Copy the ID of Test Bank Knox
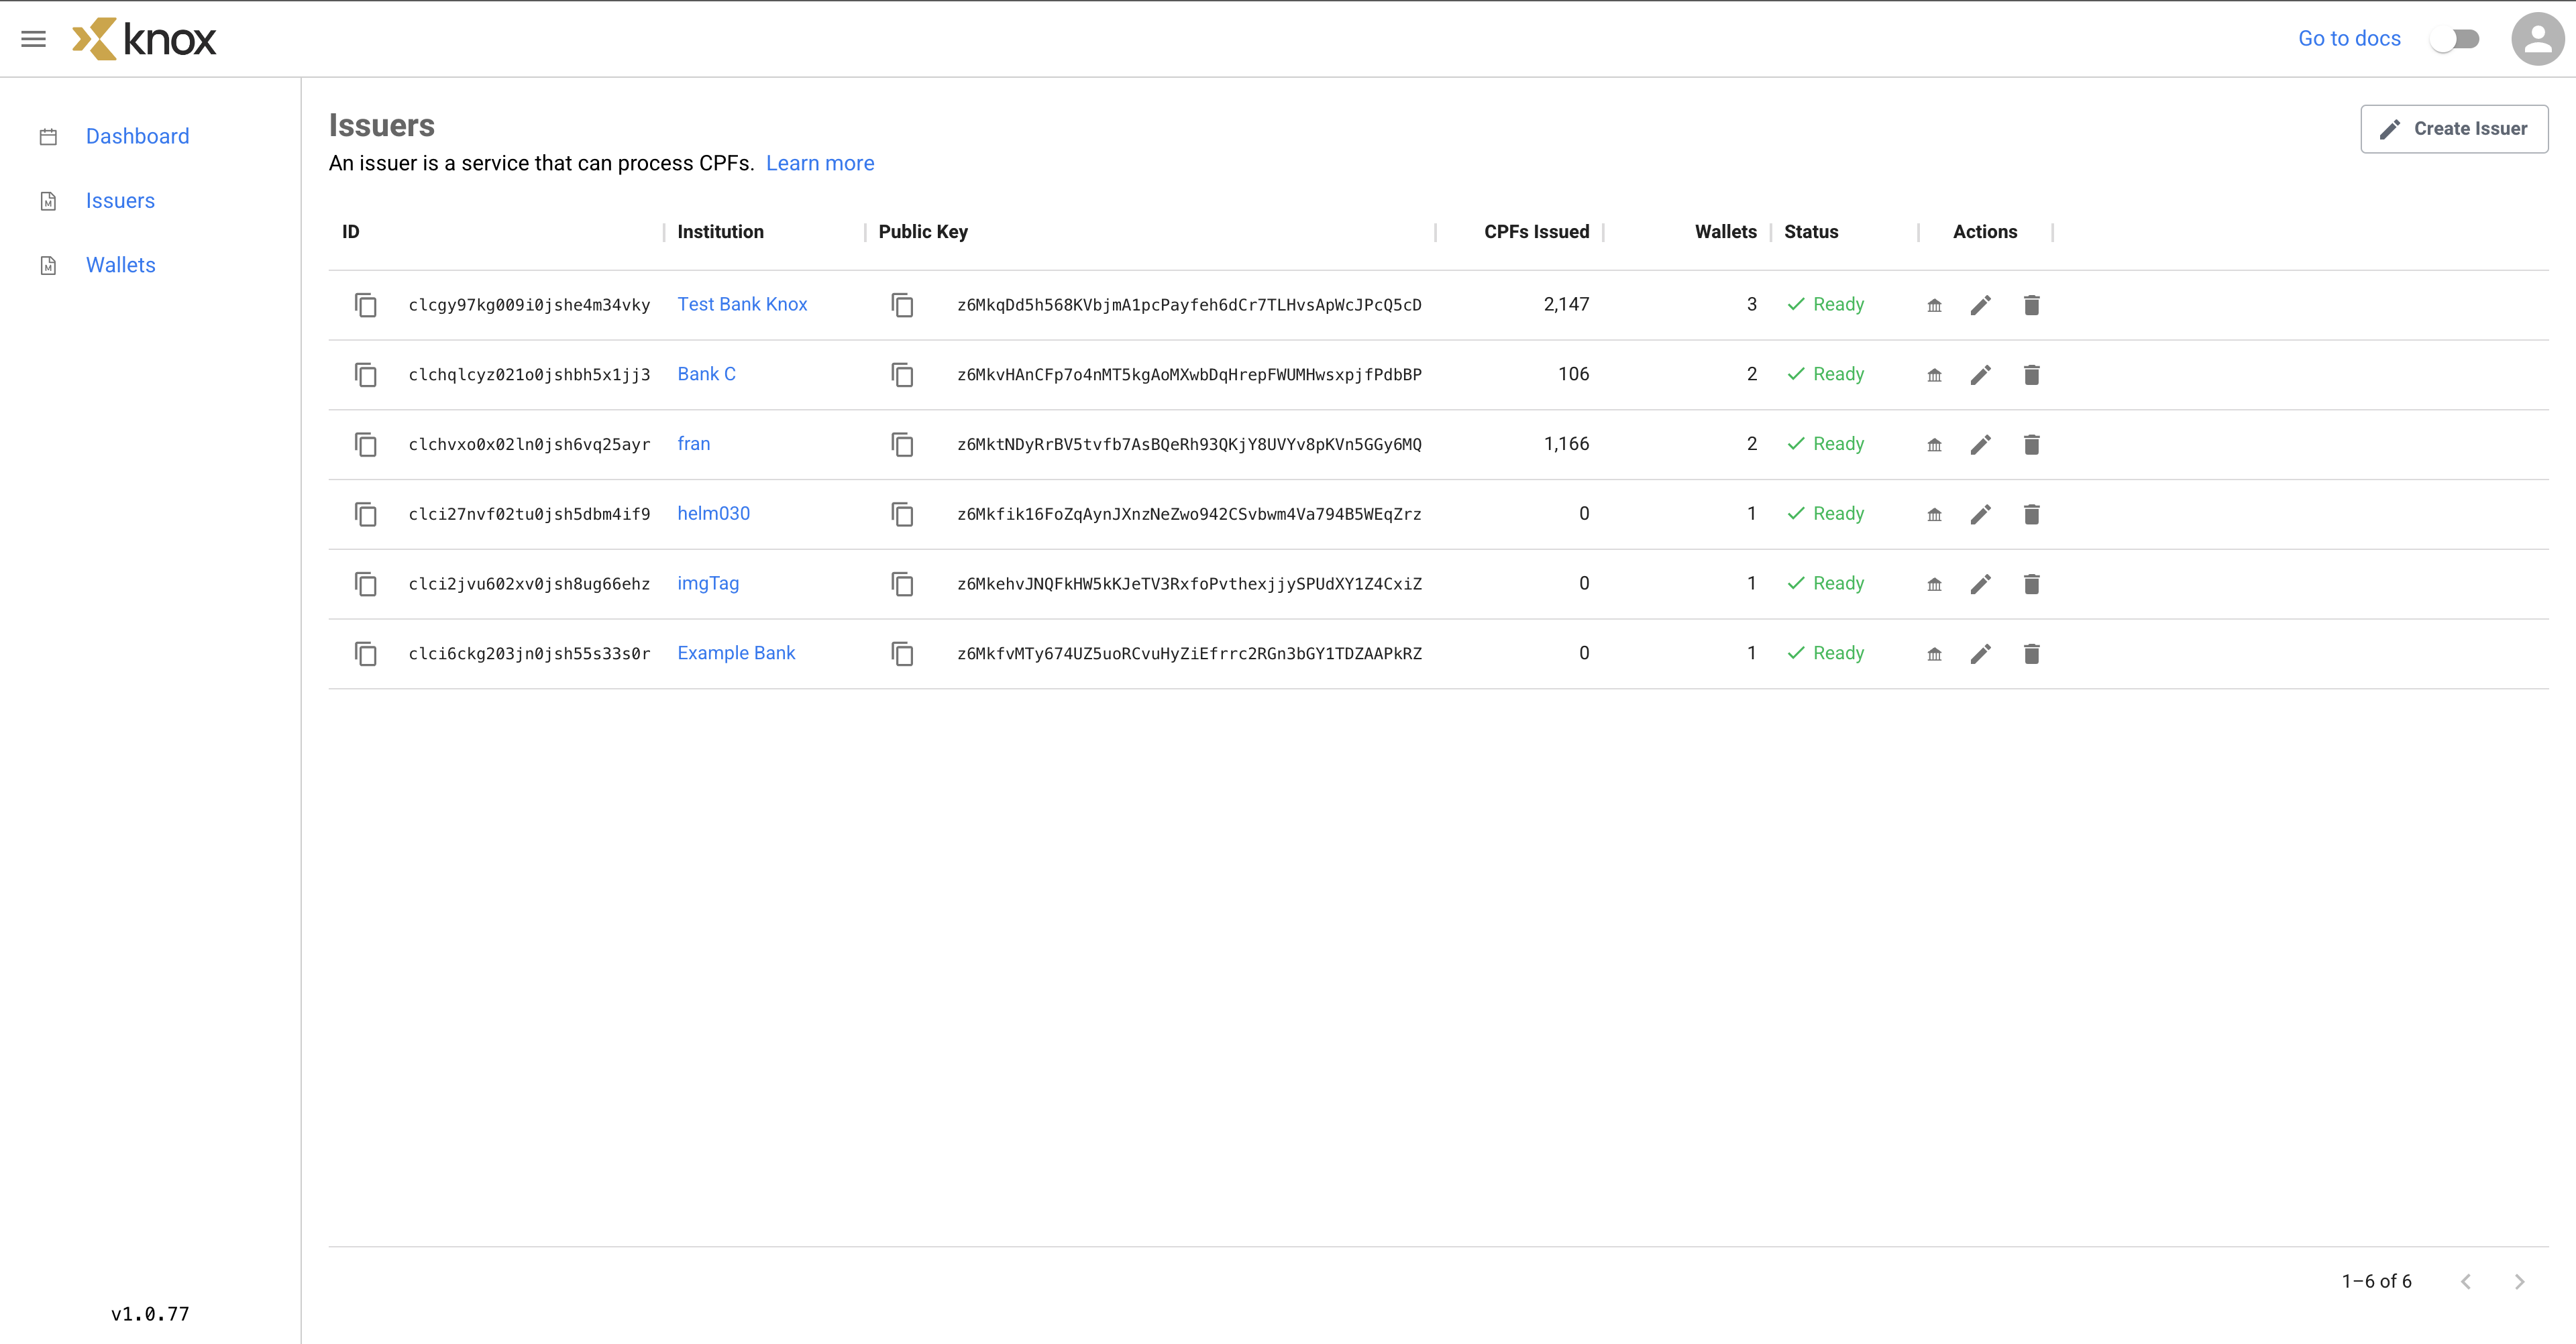Image resolution: width=2576 pixels, height=1344 pixels. click(366, 305)
